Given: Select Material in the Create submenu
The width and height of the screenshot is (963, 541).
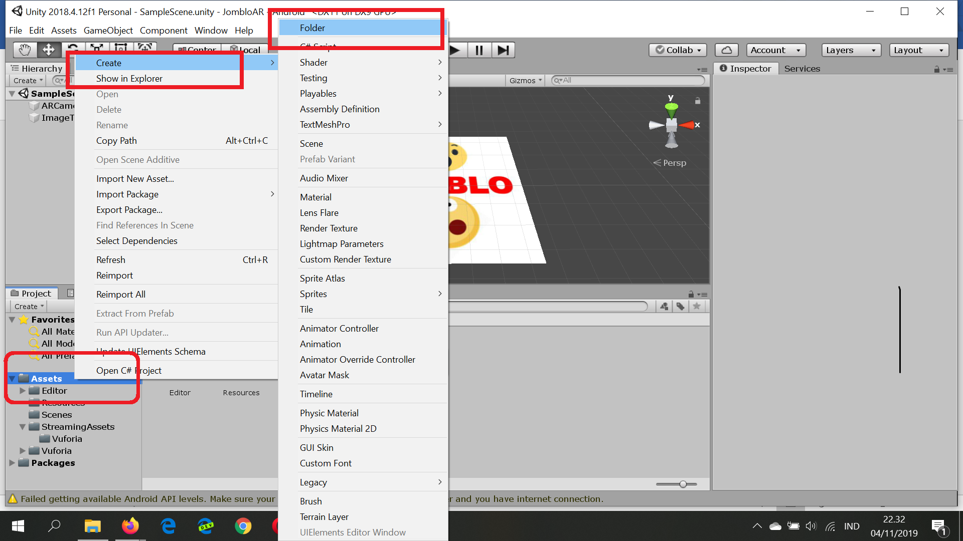Looking at the screenshot, I should pyautogui.click(x=315, y=197).
